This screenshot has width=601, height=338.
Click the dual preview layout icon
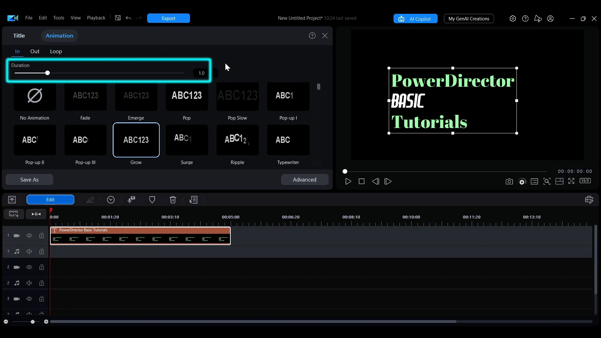point(559,181)
